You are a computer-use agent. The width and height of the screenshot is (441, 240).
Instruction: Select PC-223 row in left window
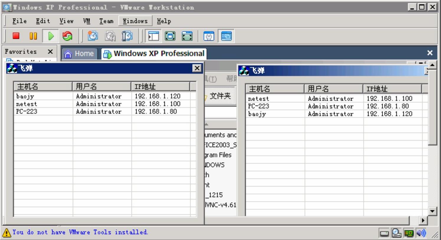point(105,112)
